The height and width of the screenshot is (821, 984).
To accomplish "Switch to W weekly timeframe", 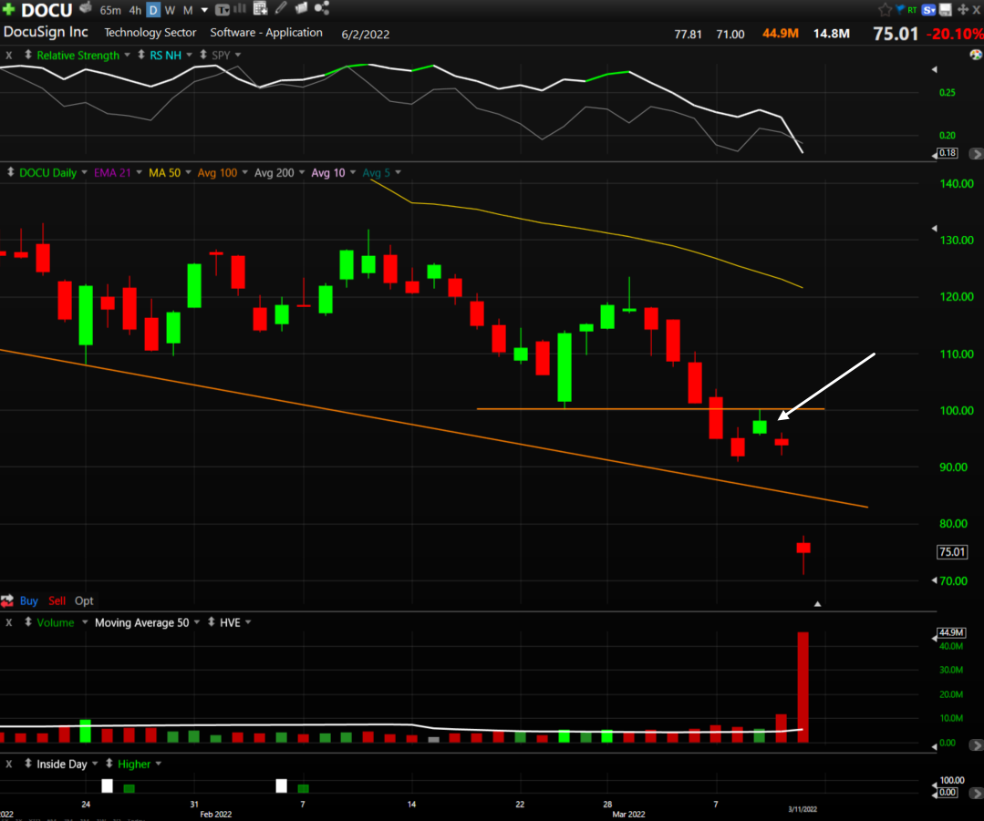I will [170, 10].
